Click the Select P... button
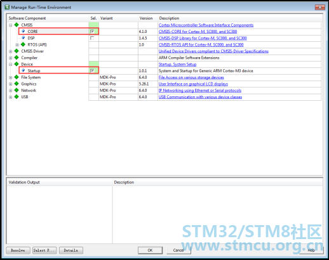 [x=44, y=250]
